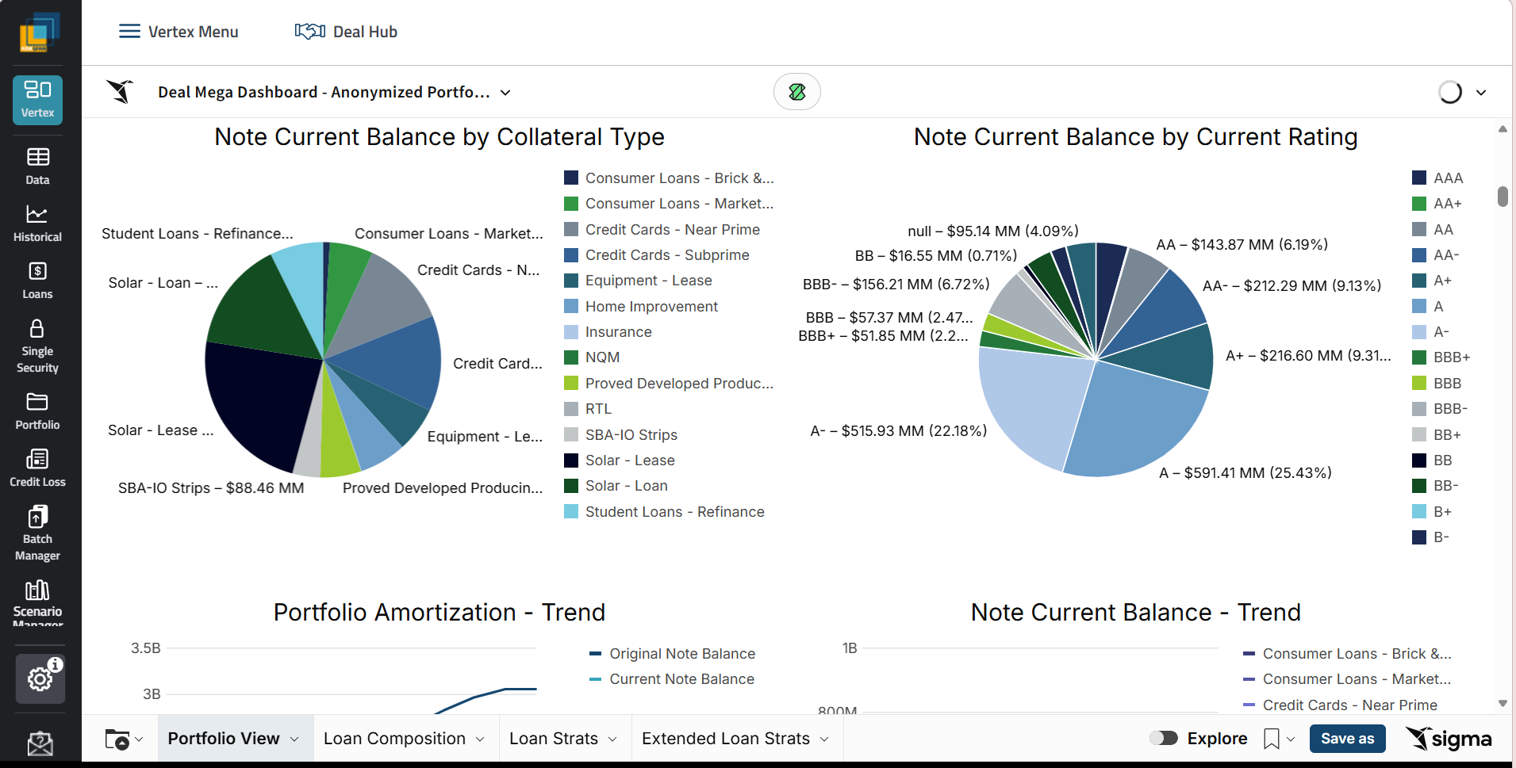The width and height of the screenshot is (1516, 768).
Task: Click the sigma logo link
Action: click(x=1449, y=739)
